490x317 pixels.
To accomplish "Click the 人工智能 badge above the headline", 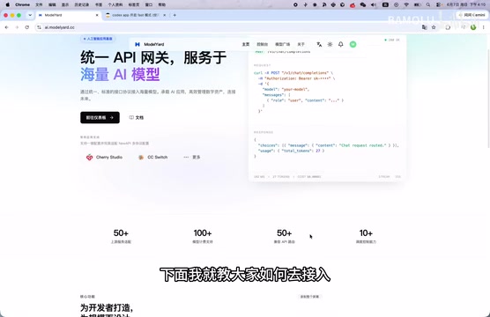I will tap(98, 39).
